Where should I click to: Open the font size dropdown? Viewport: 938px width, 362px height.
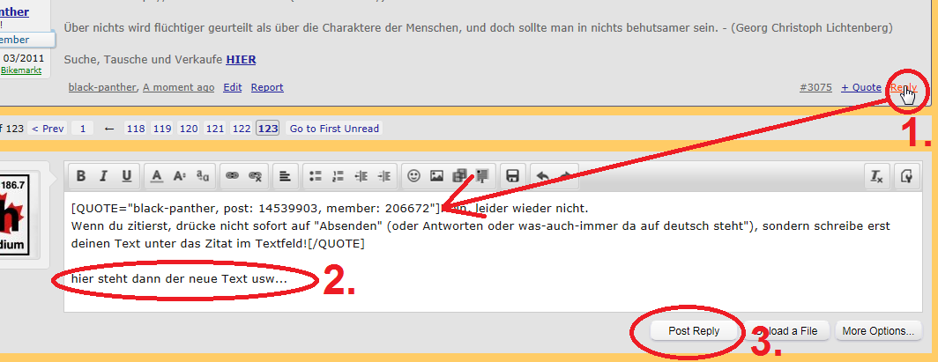pyautogui.click(x=180, y=175)
